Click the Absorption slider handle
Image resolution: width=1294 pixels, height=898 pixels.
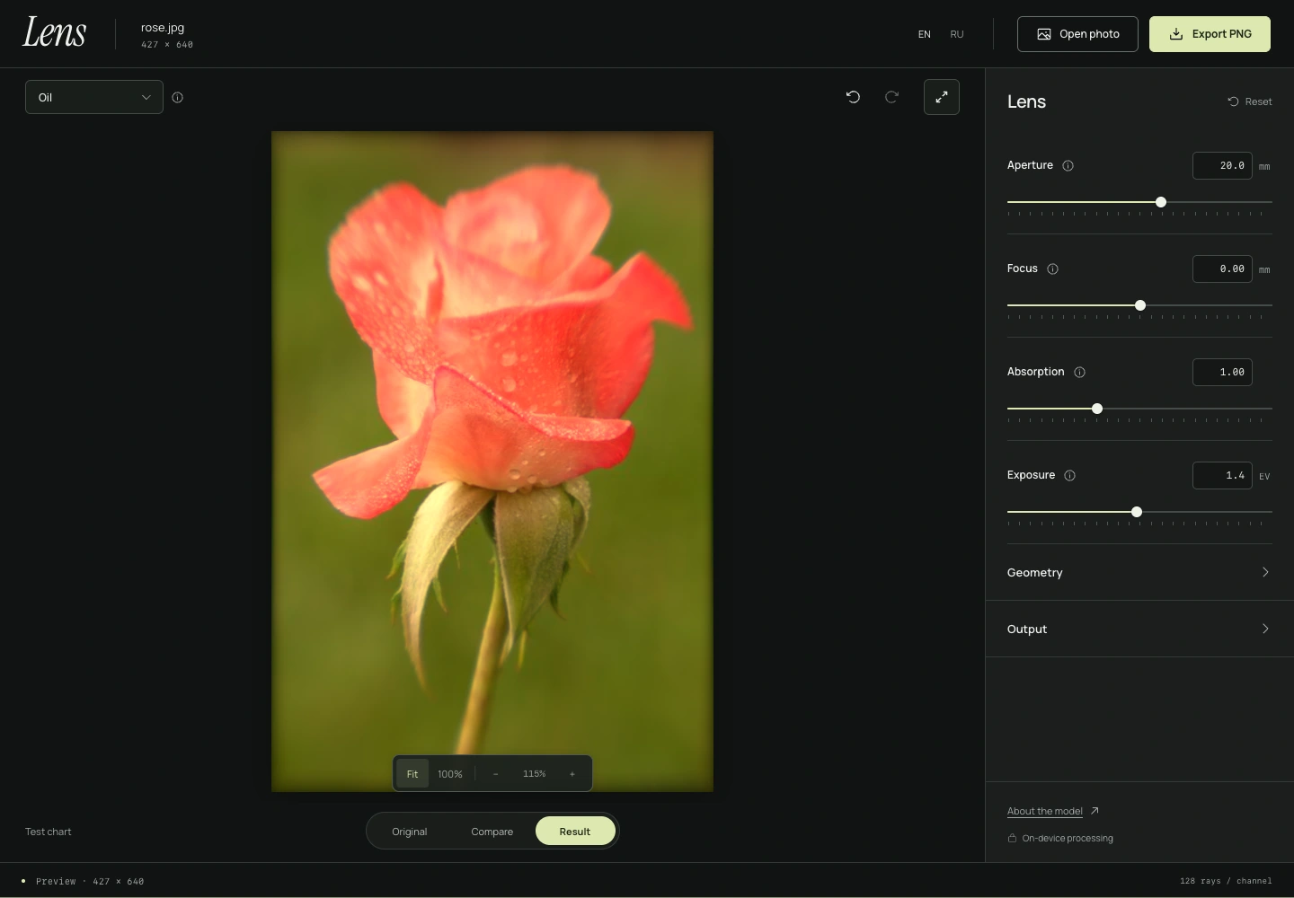point(1097,409)
